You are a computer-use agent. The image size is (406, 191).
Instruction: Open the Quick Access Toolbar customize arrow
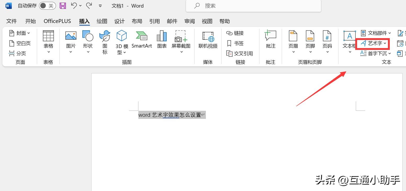(x=100, y=6)
